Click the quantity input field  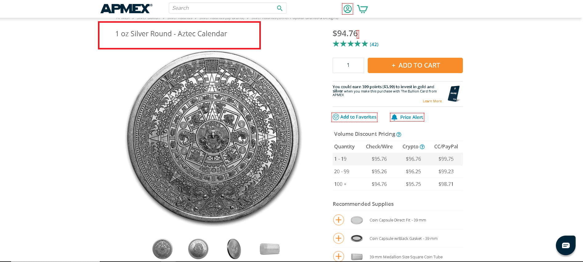coord(348,65)
